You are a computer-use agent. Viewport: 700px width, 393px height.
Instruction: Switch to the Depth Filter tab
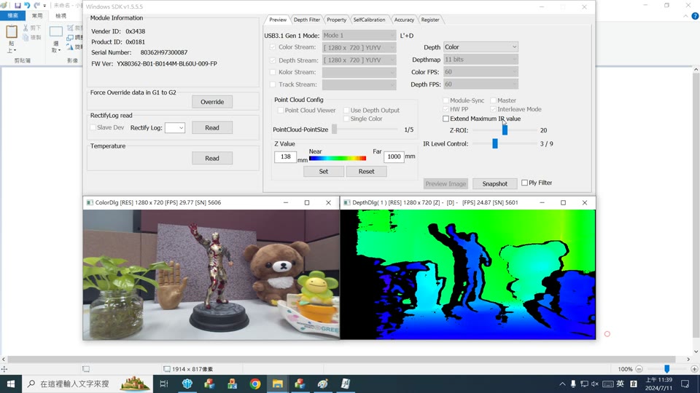pos(307,20)
